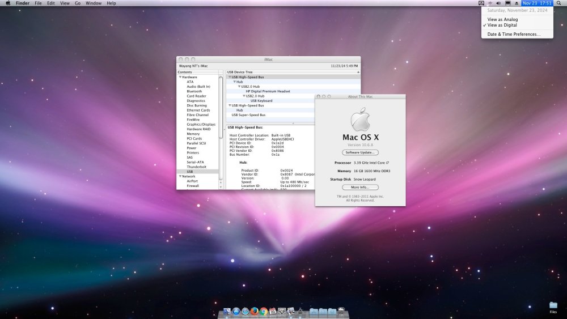The height and width of the screenshot is (319, 567).
Task: Select Fibre Channel in Contents
Action: (x=197, y=115)
